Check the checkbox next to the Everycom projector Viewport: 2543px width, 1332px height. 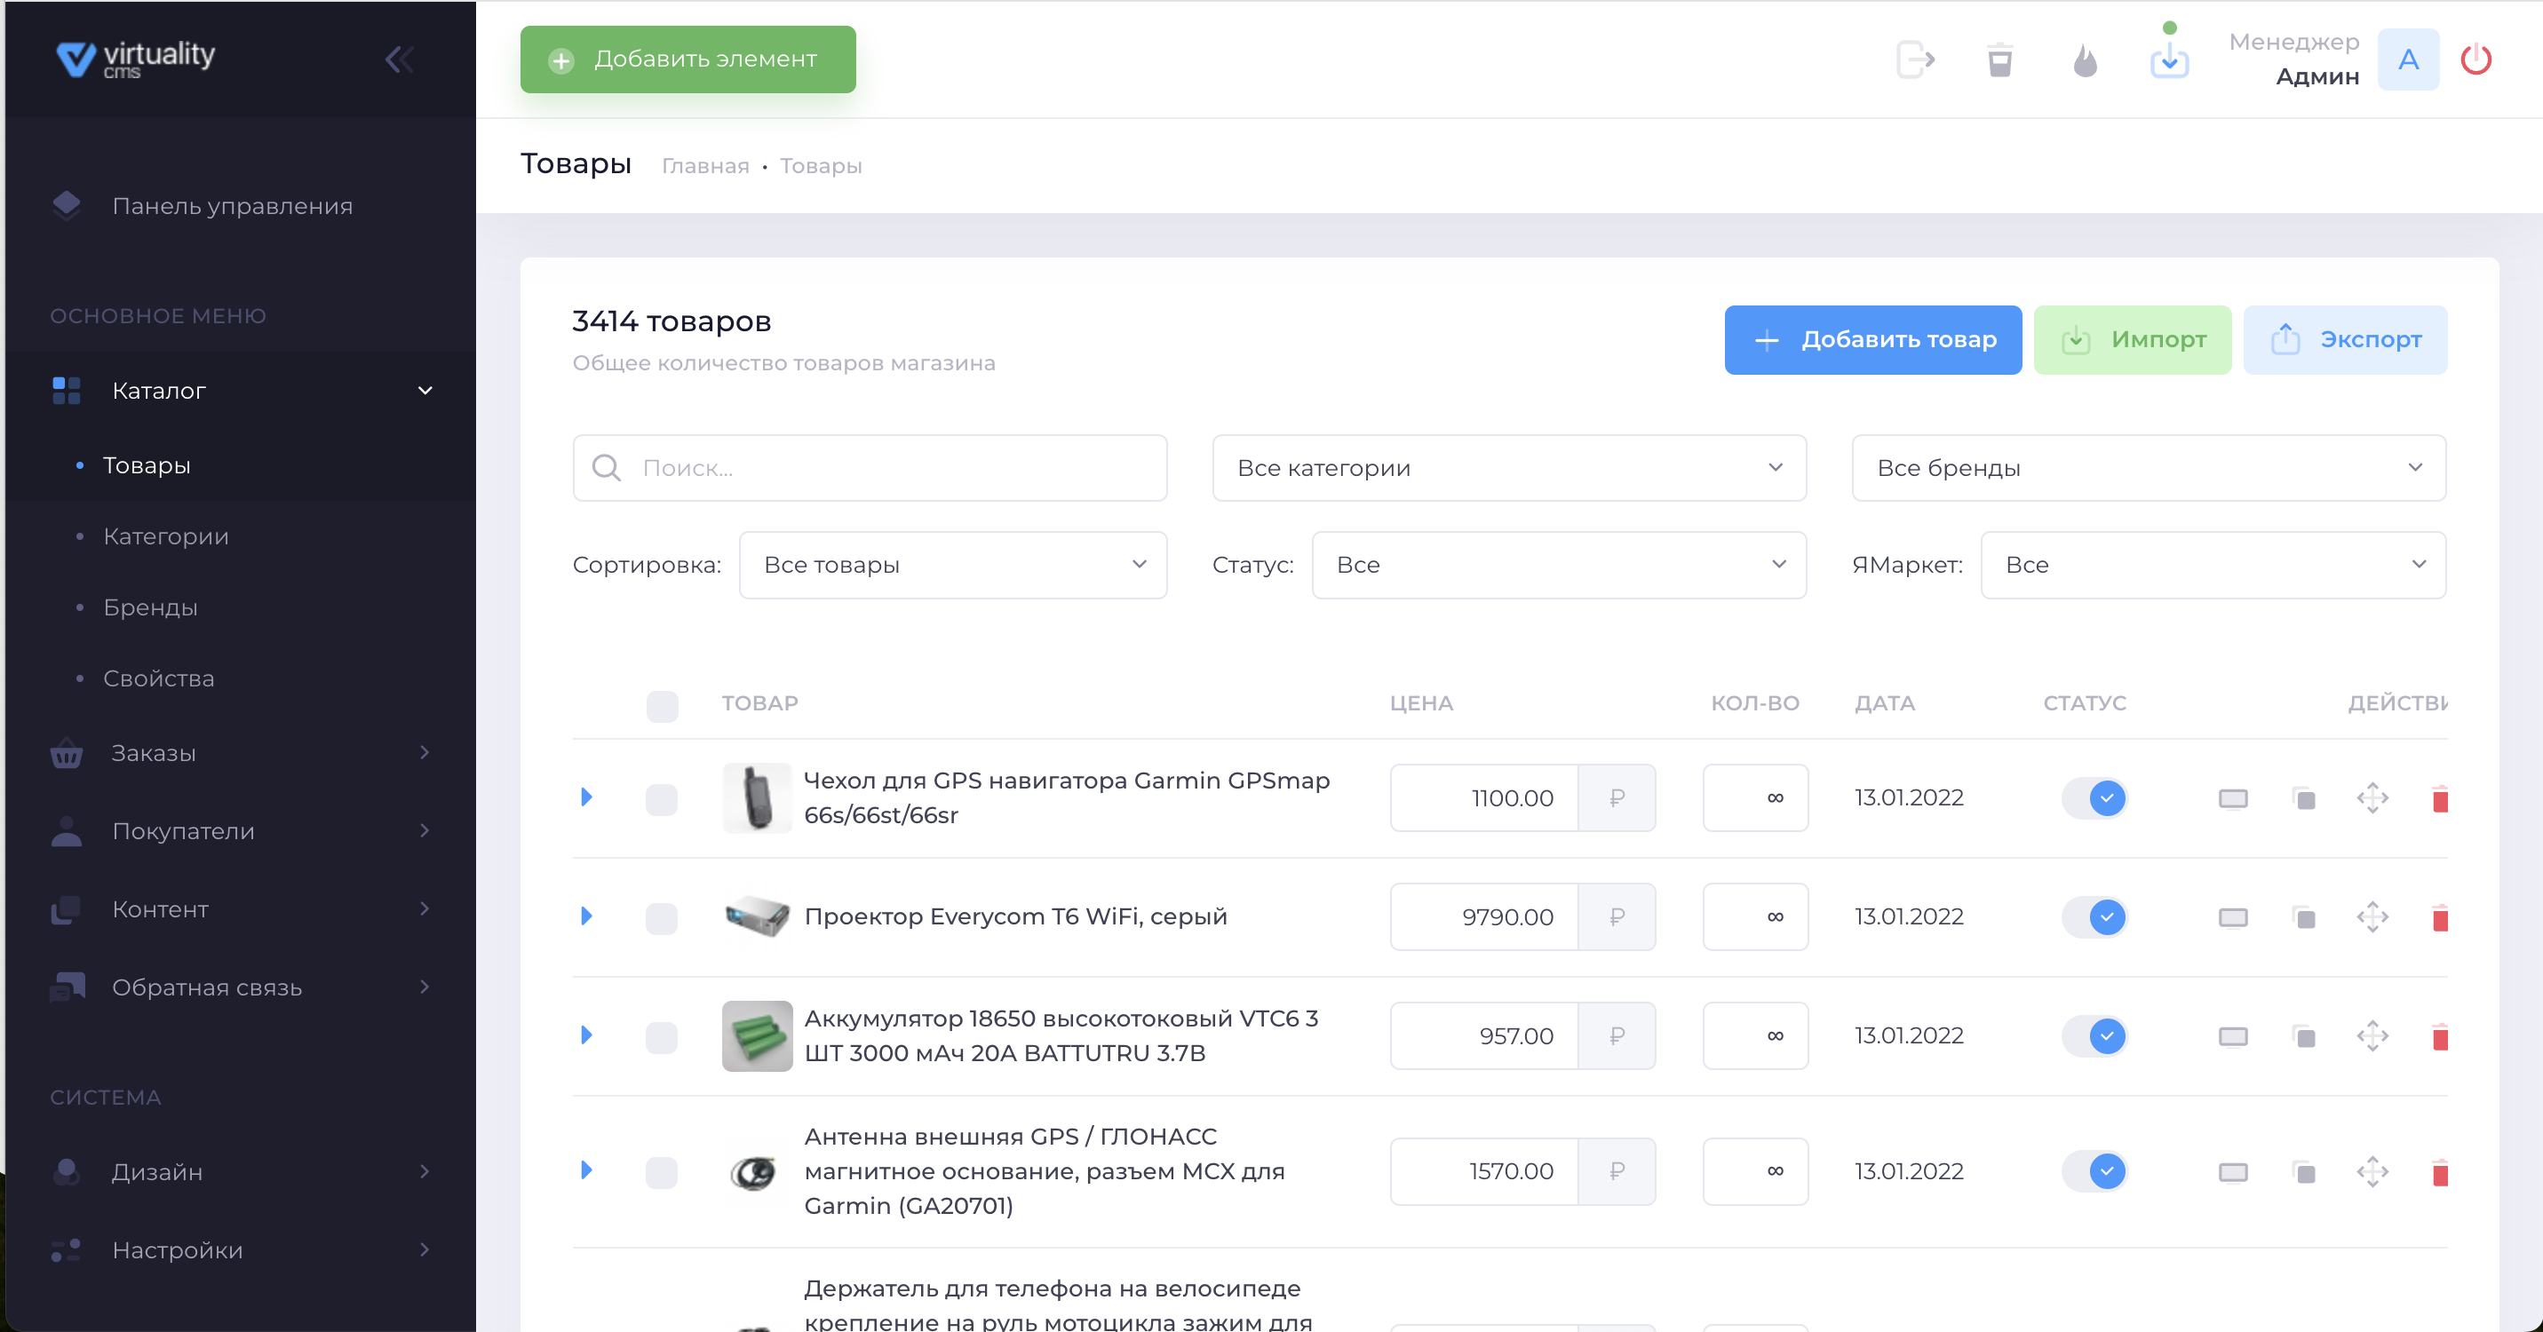[662, 916]
